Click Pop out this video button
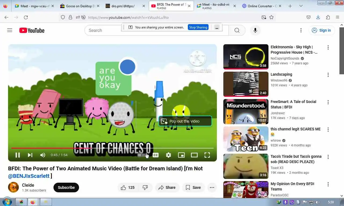Screen dimensions: 344x206 point(185,121)
